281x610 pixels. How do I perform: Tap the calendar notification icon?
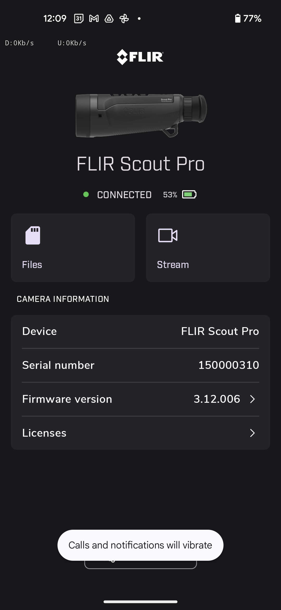tap(79, 19)
